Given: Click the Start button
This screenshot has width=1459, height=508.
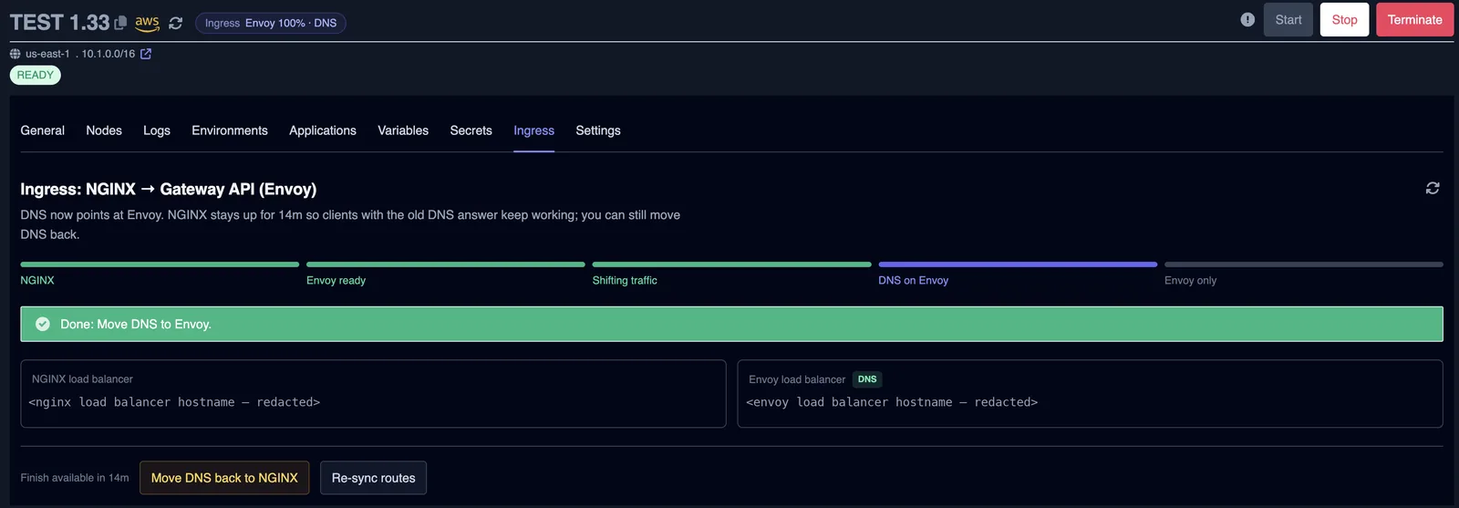Looking at the screenshot, I should [x=1288, y=20].
